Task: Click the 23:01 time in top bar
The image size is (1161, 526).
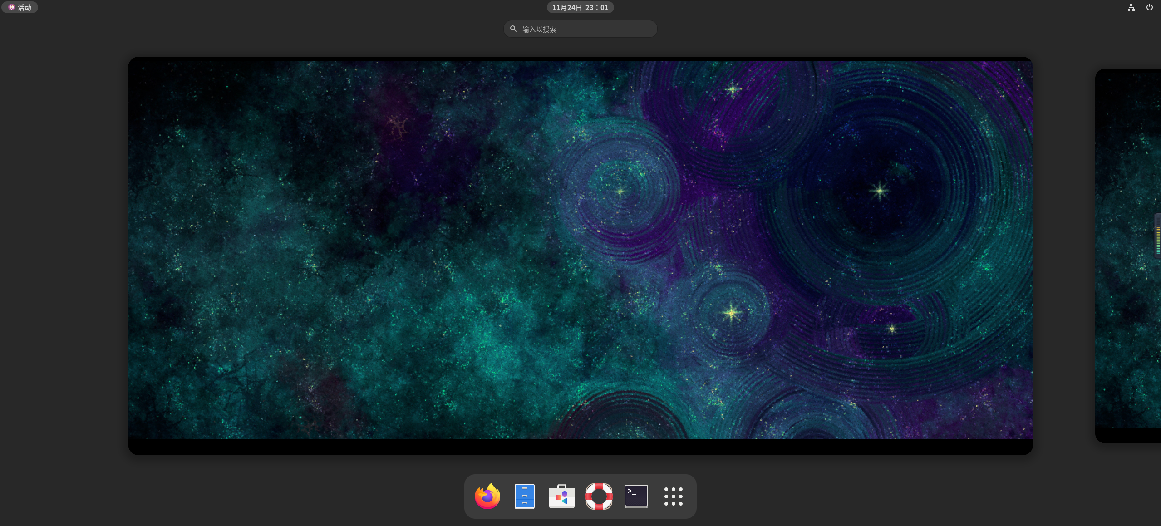Action: (x=597, y=7)
